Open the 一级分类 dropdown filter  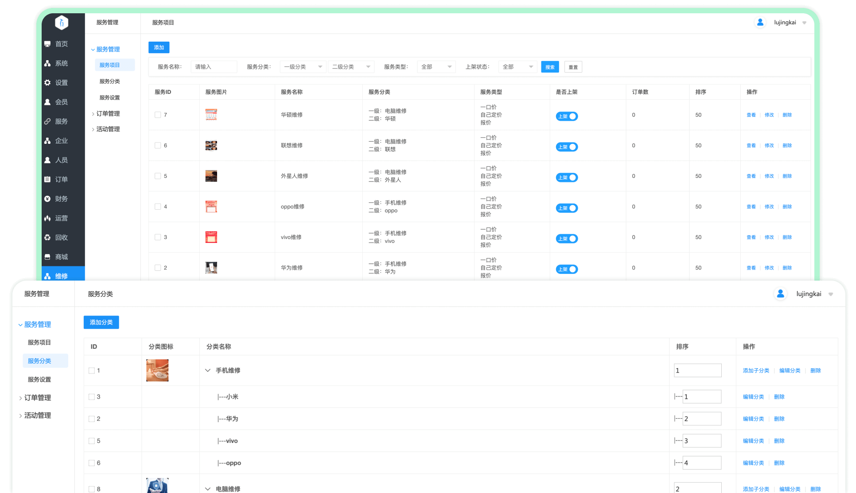[303, 67]
